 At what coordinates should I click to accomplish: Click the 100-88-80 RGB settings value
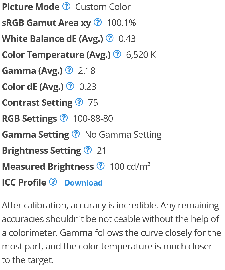click(93, 119)
